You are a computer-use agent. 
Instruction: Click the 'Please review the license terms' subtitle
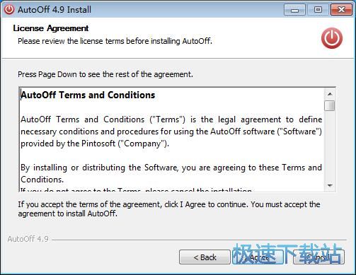pyautogui.click(x=115, y=41)
